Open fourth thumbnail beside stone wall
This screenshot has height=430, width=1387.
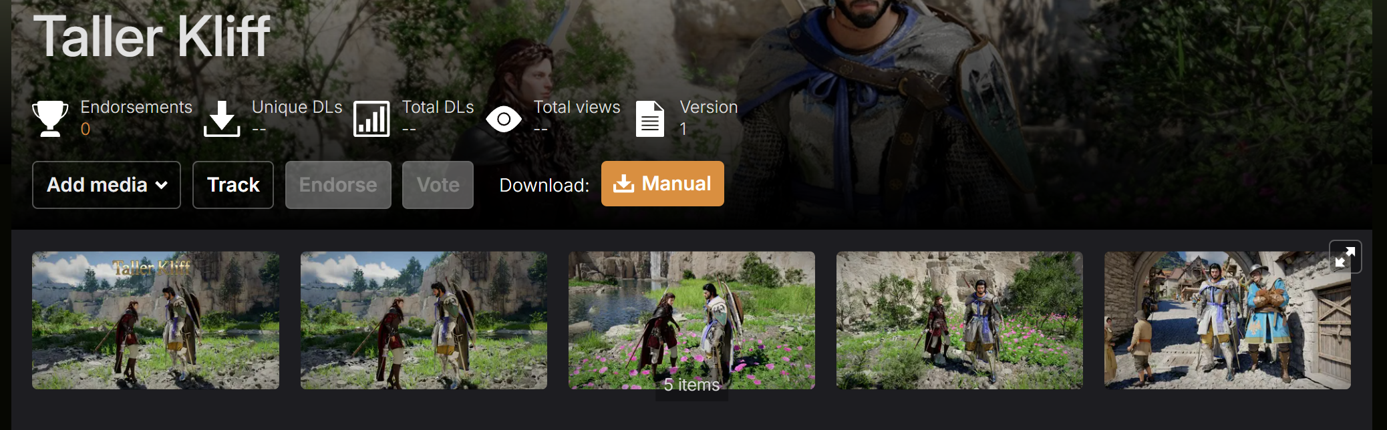pos(959,320)
